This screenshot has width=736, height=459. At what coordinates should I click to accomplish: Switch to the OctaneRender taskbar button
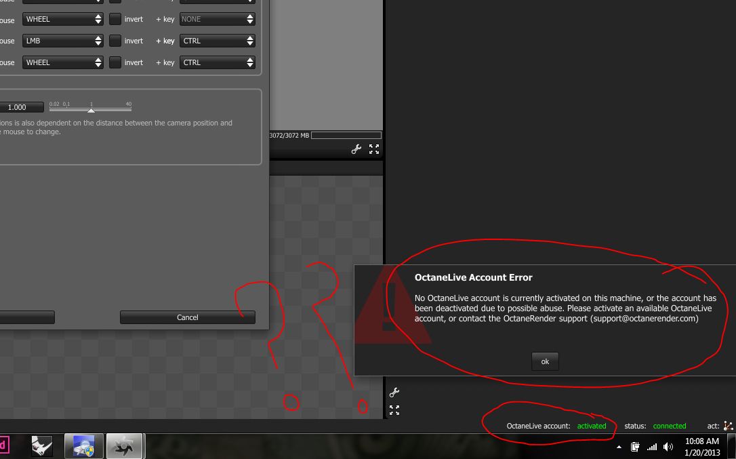(125, 446)
